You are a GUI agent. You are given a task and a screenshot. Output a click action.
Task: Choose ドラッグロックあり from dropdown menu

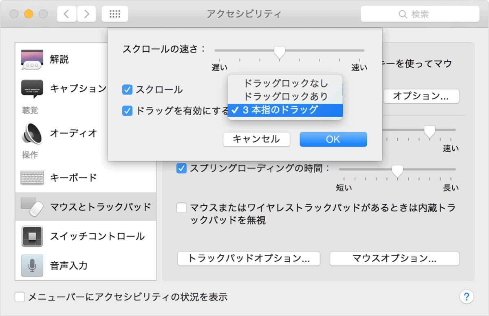(285, 97)
